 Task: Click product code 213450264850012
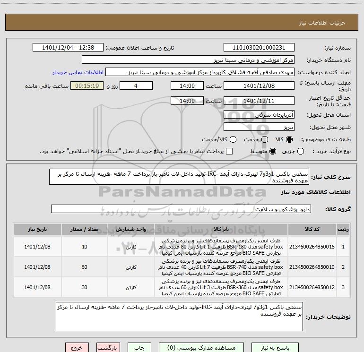[x=312, y=287]
